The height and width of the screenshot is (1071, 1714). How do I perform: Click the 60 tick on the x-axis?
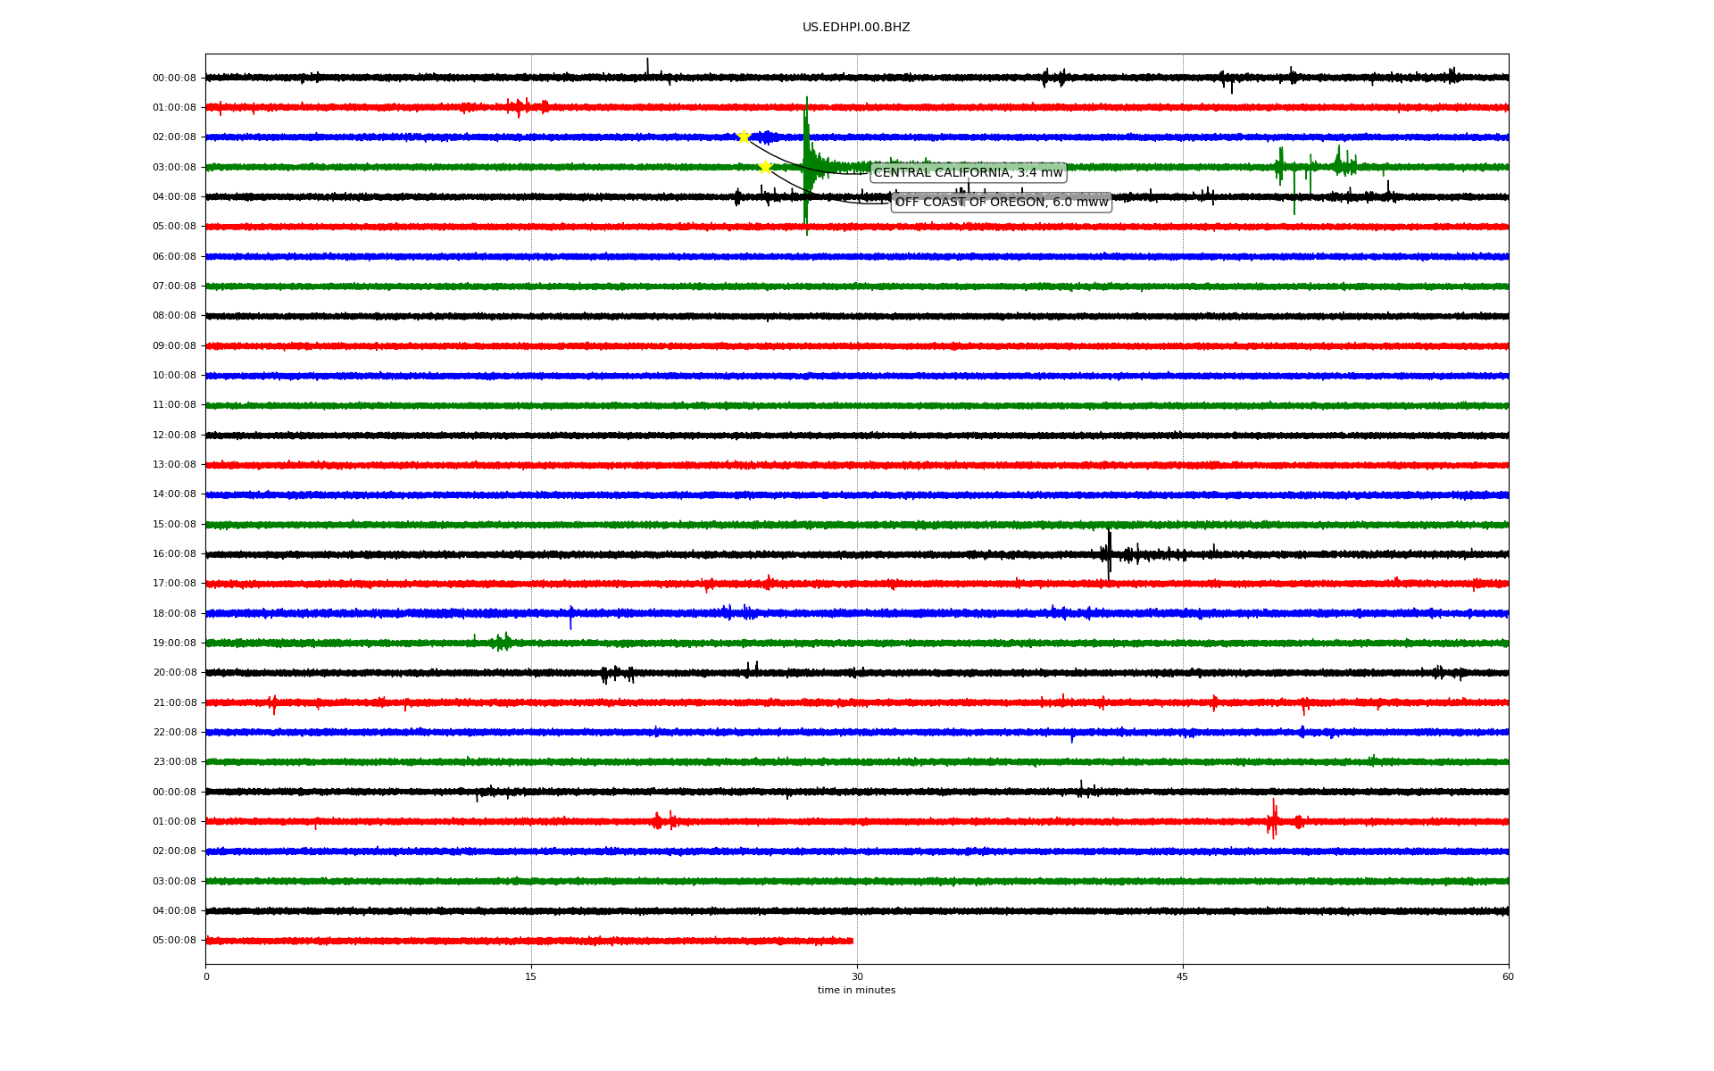pyautogui.click(x=1508, y=976)
